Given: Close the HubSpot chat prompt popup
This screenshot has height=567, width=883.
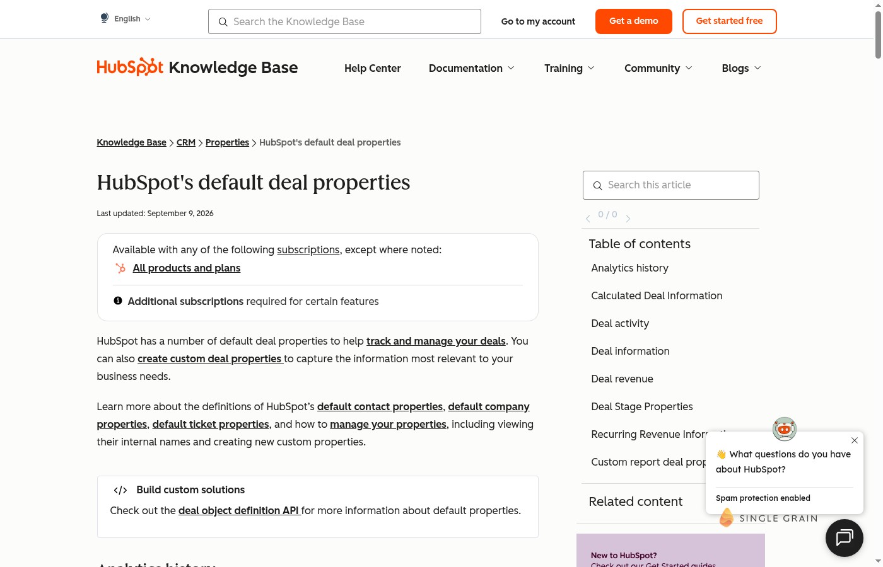Looking at the screenshot, I should [x=854, y=440].
